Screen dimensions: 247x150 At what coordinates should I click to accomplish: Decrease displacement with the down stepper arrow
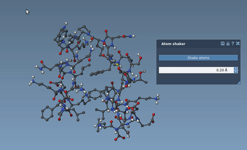tap(236, 72)
